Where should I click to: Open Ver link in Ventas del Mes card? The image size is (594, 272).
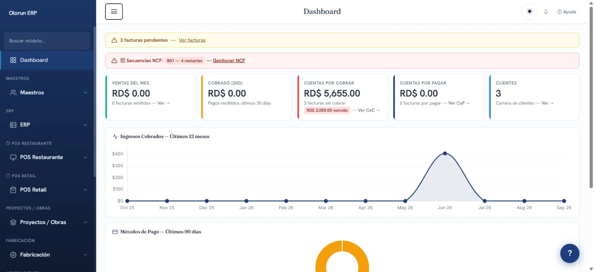tap(164, 103)
